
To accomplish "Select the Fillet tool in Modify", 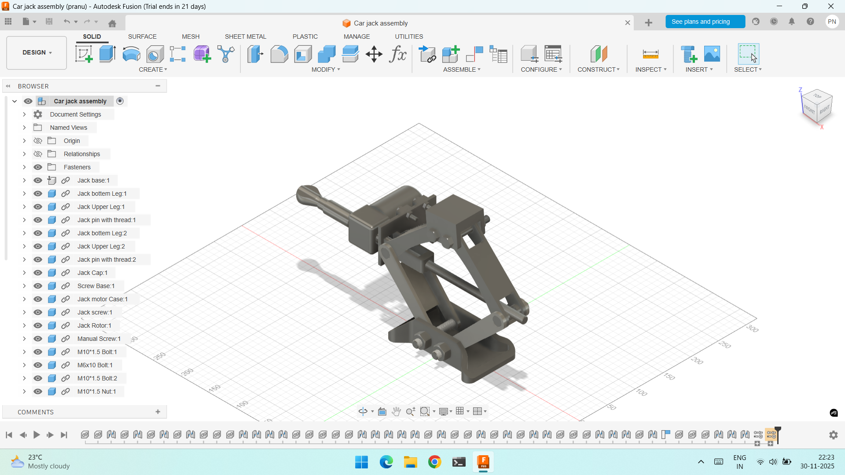I will click(279, 54).
